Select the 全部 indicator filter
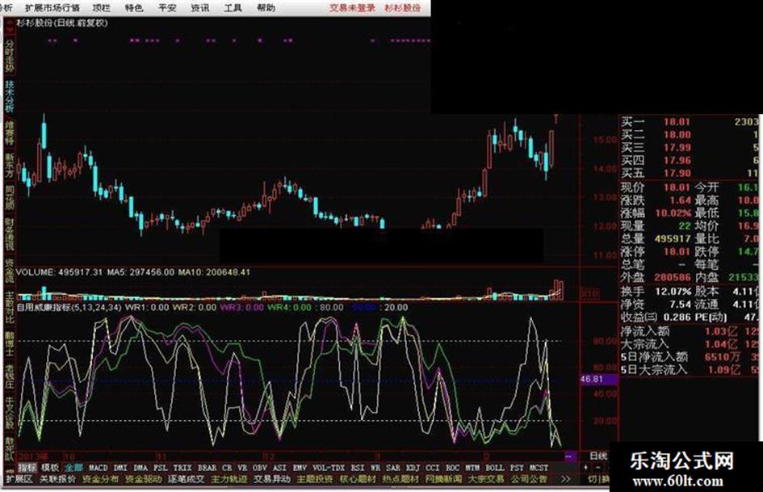This screenshot has height=492, width=763. coord(73,468)
